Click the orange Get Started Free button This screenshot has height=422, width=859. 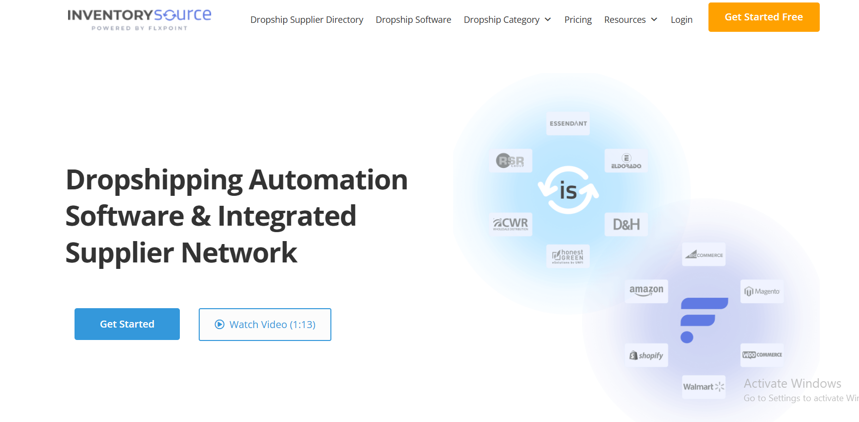pyautogui.click(x=764, y=17)
